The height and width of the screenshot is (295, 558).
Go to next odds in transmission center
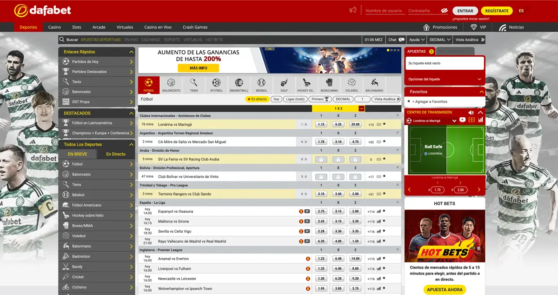tap(479, 189)
